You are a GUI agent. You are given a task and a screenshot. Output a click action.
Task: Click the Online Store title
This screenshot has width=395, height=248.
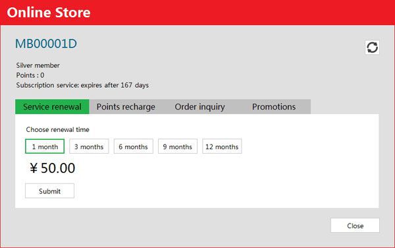[49, 13]
